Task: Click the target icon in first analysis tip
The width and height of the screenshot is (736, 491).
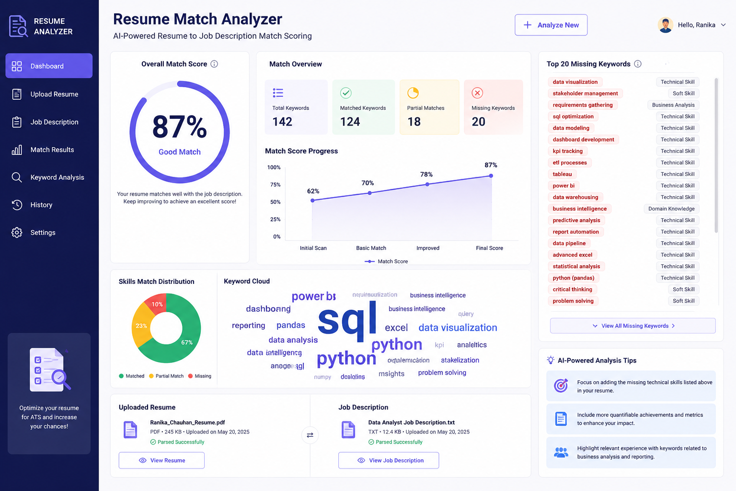Action: pos(561,386)
